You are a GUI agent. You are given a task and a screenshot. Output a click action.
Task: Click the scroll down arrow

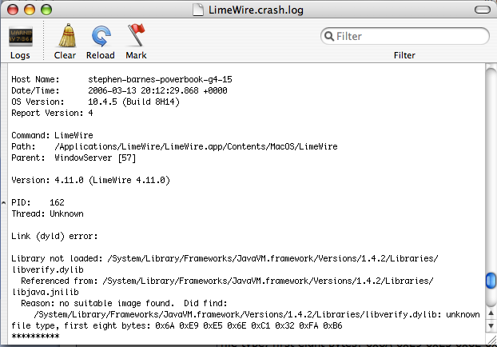click(491, 325)
